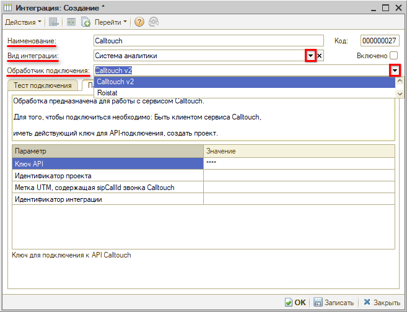Image resolution: width=407 pixels, height=312 pixels.
Task: Open the Перейти menu
Action: pyautogui.click(x=110, y=22)
